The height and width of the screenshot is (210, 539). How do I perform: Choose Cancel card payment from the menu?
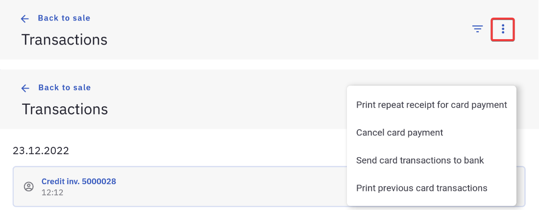(399, 133)
